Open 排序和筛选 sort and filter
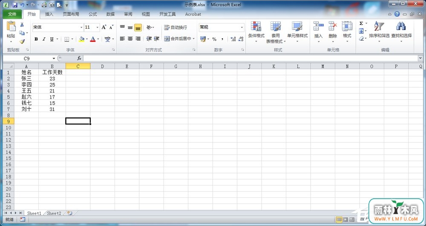Viewport: 426px width, 226px height. (x=379, y=32)
